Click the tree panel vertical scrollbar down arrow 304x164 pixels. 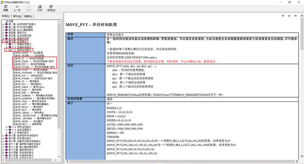(x=59, y=157)
